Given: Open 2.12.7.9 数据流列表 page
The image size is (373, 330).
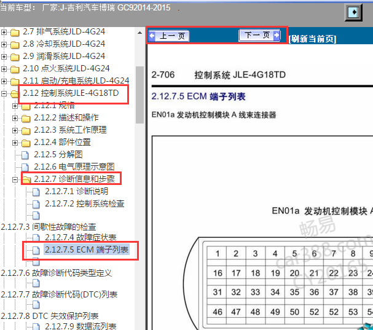Looking at the screenshot, I should 80,326.
